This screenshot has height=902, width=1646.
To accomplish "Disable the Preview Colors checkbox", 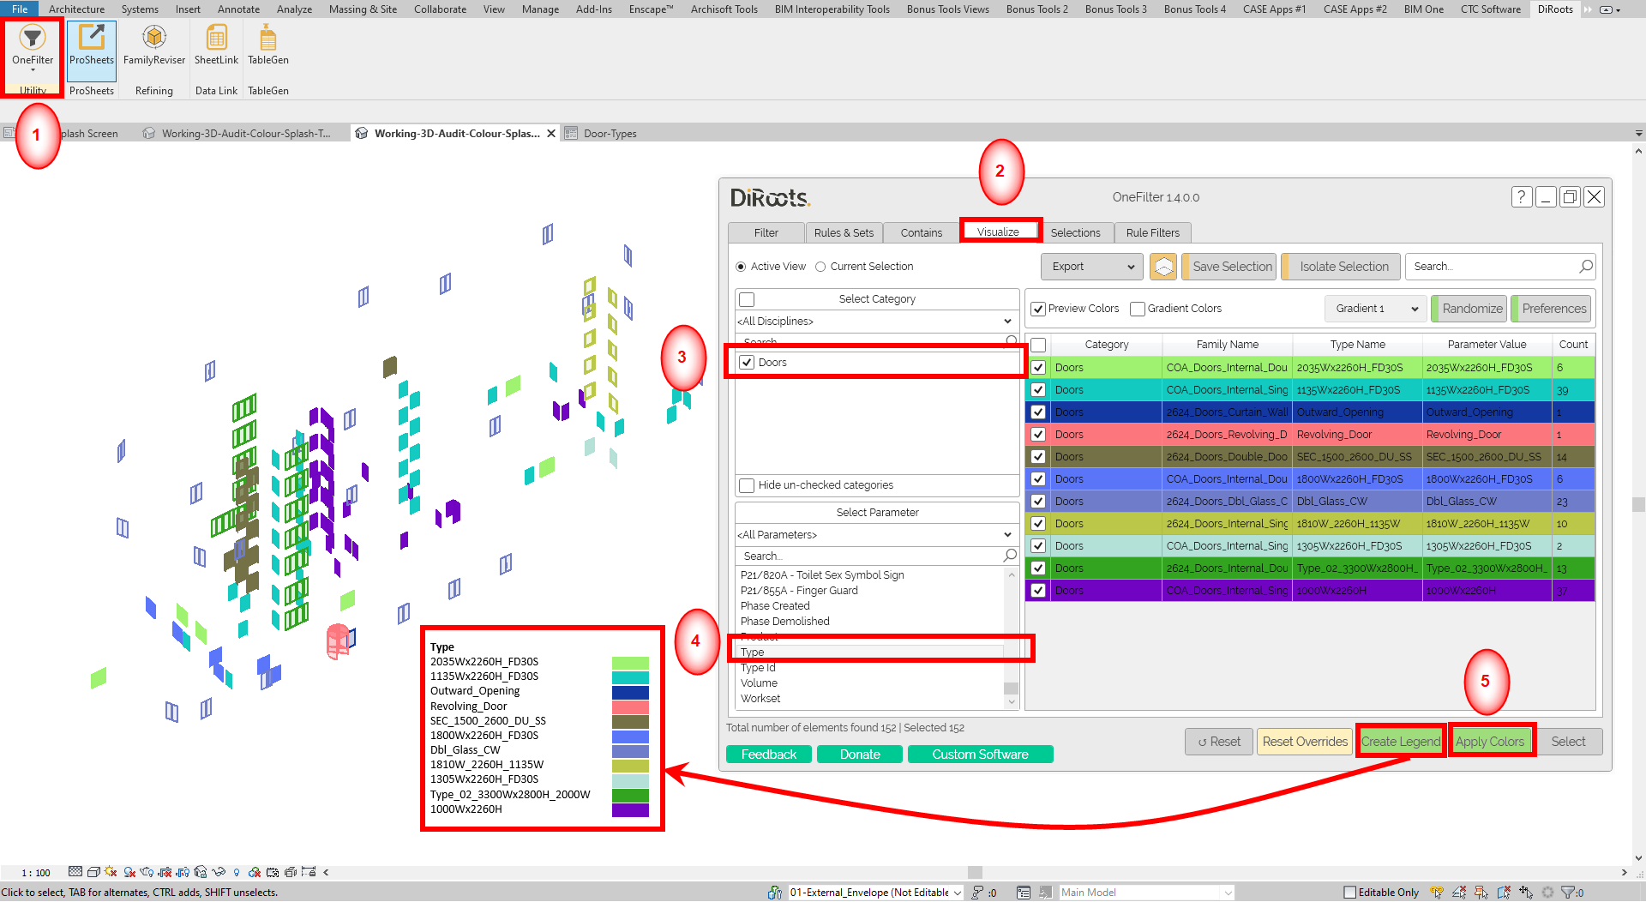I will pyautogui.click(x=1039, y=308).
